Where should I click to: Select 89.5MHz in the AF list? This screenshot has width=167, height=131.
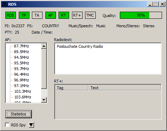[21, 52]
